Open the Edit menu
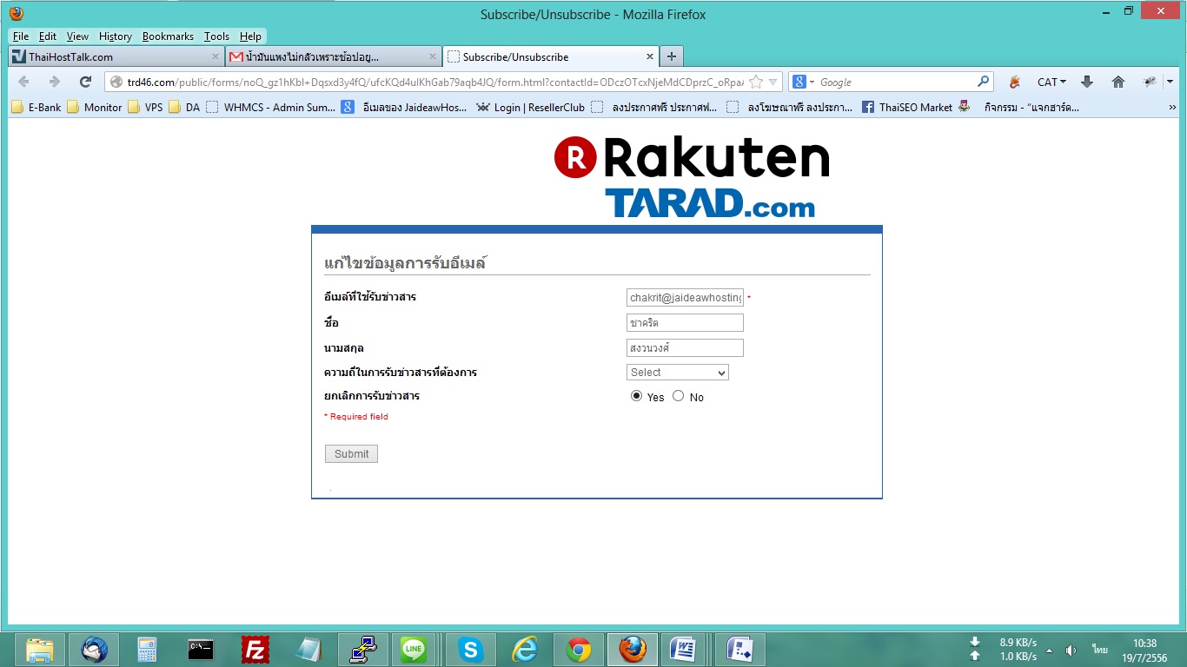 [x=48, y=36]
